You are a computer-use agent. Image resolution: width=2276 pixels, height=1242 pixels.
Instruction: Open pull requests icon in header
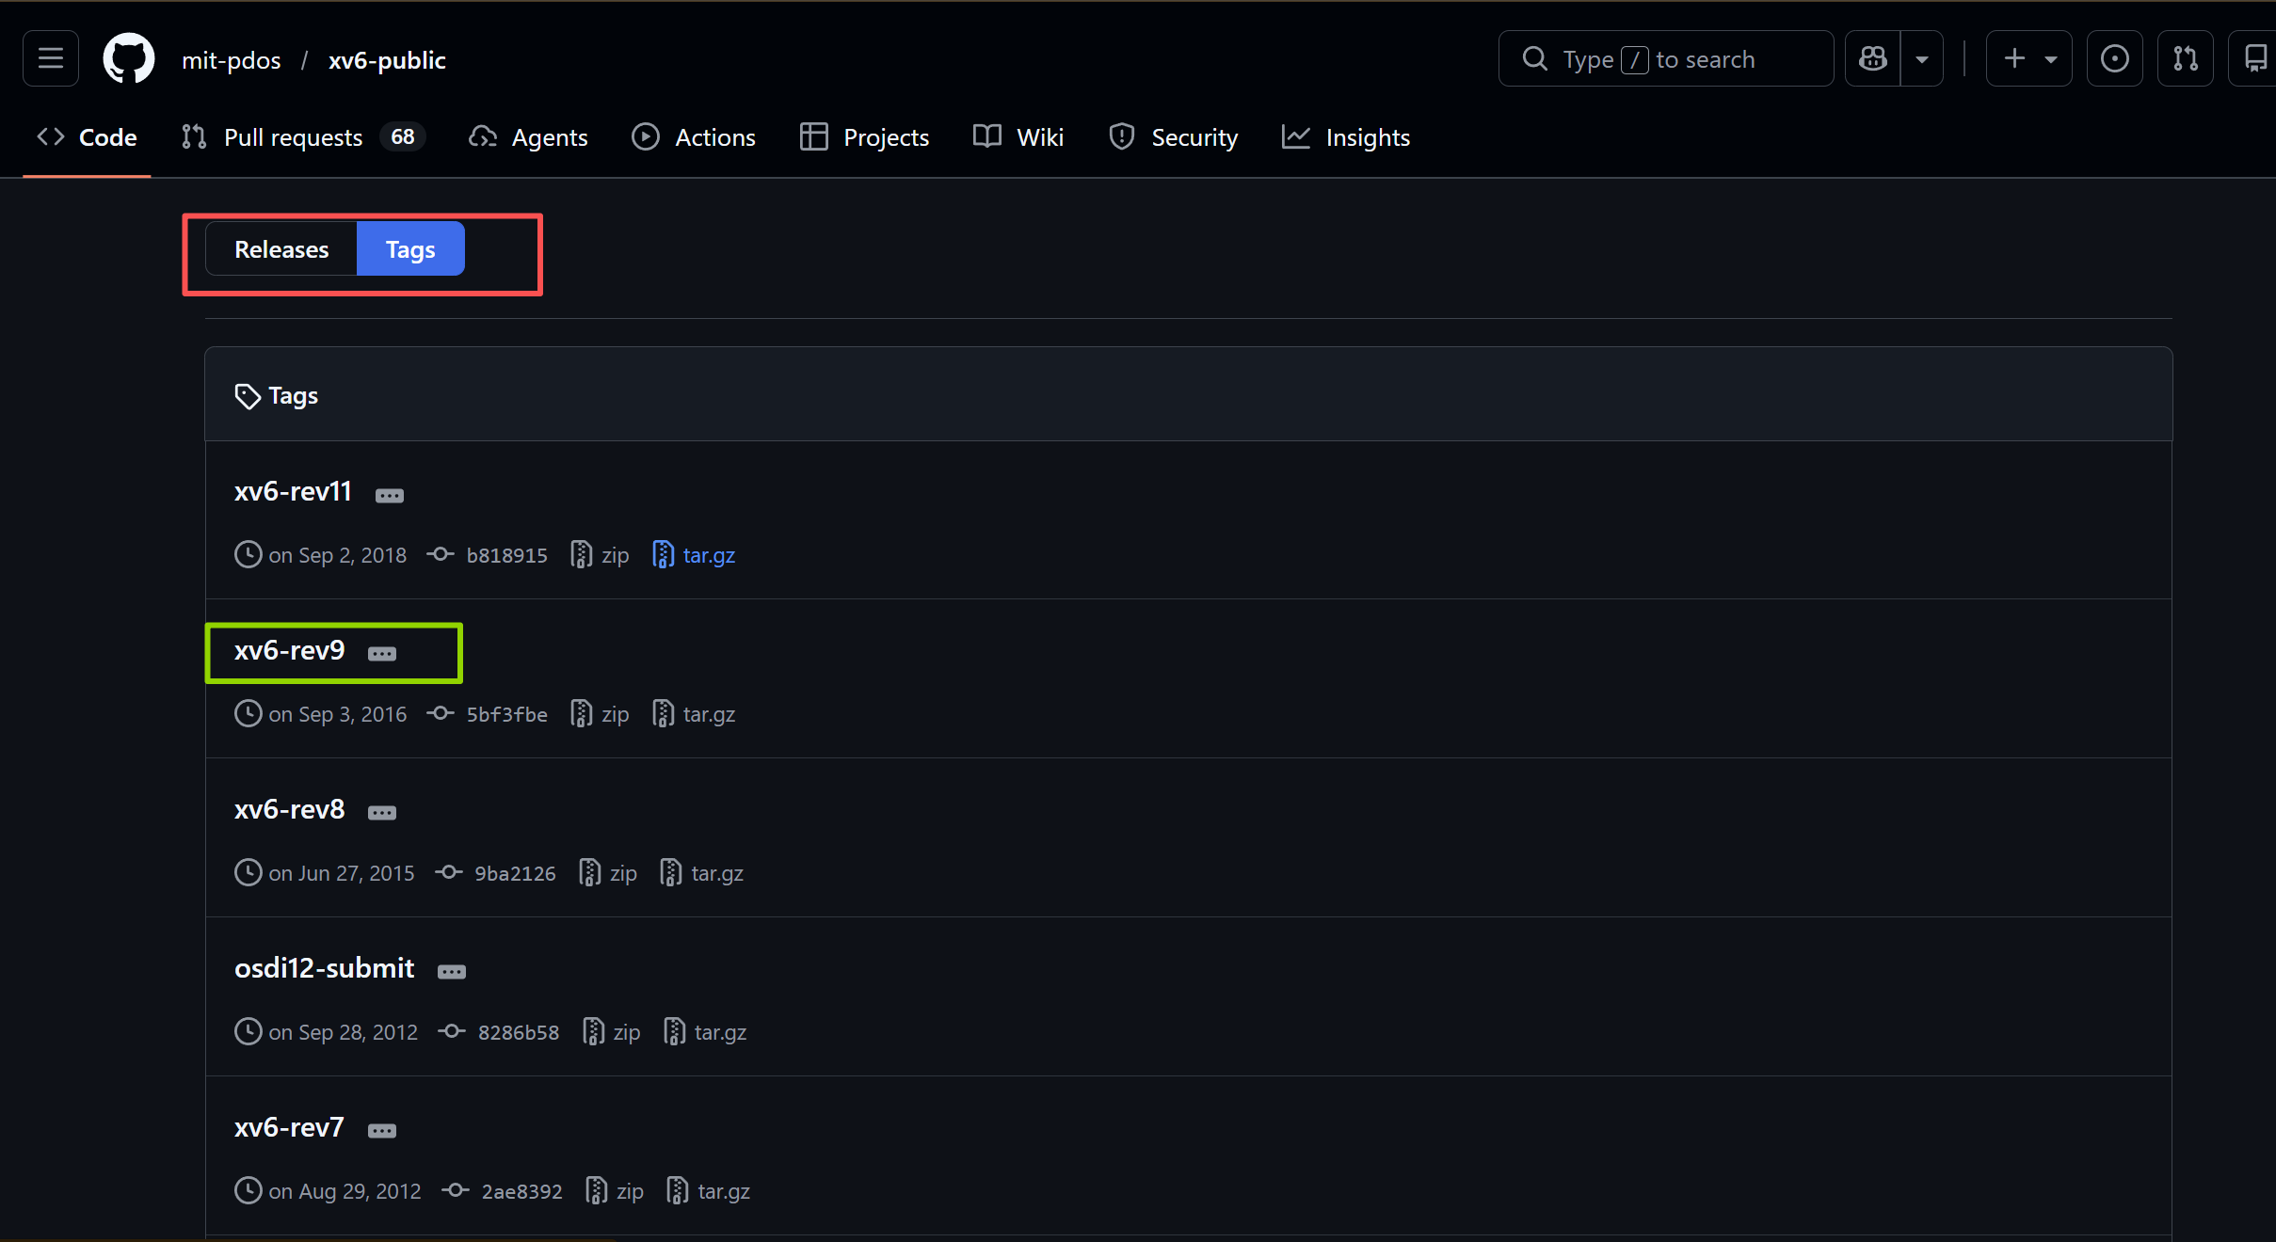click(2185, 59)
